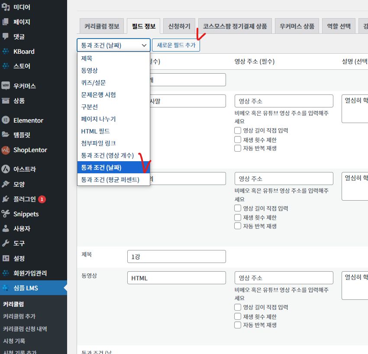
Task: Click the ShopLentor logo icon
Action: click(x=6, y=150)
